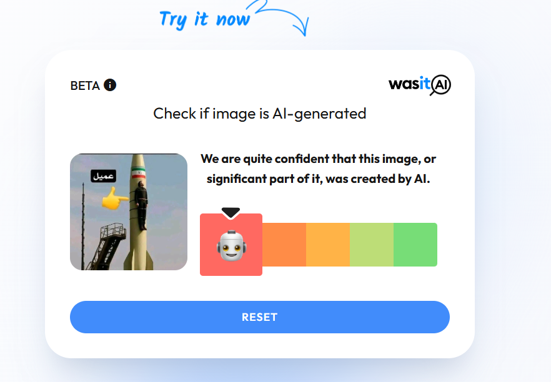Select the red segment of confidence bar
Viewport: 551px width, 382px height.
pos(231,245)
